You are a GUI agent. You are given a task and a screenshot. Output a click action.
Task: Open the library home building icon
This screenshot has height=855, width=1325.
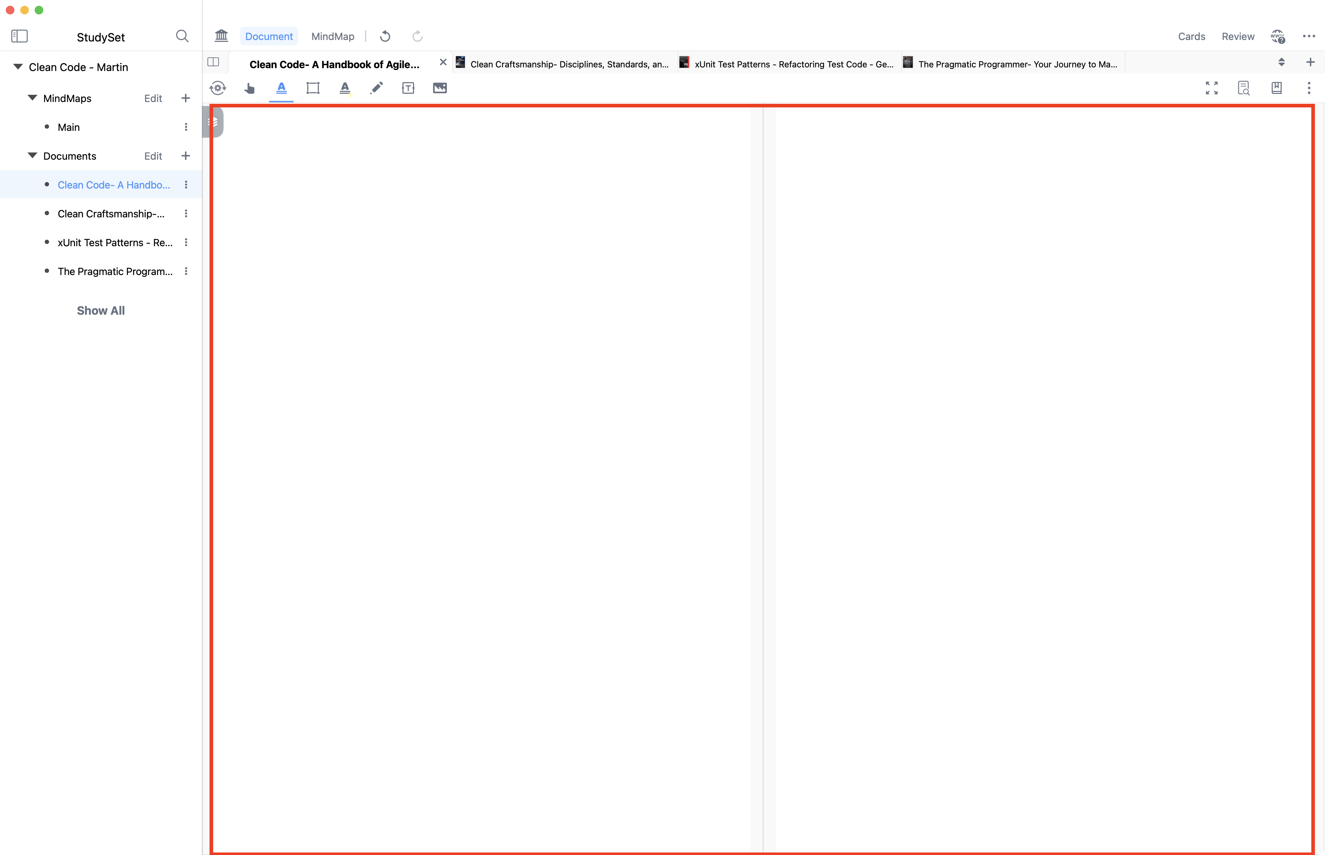click(221, 36)
